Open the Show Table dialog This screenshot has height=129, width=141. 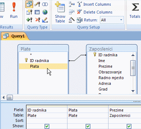pos(60,12)
